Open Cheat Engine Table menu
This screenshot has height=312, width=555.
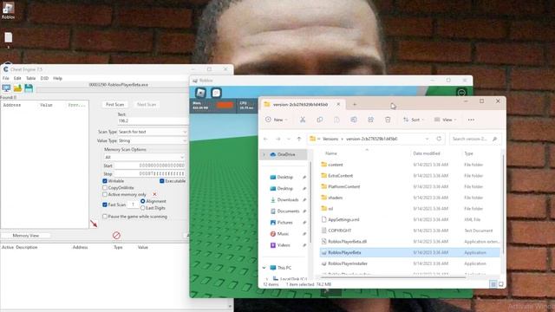click(31, 78)
